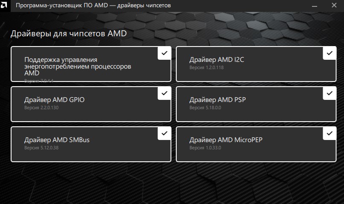344x204 pixels.
Task: Click the window title 'Программа-установщик ПО AMD'
Action: click(x=62, y=5)
